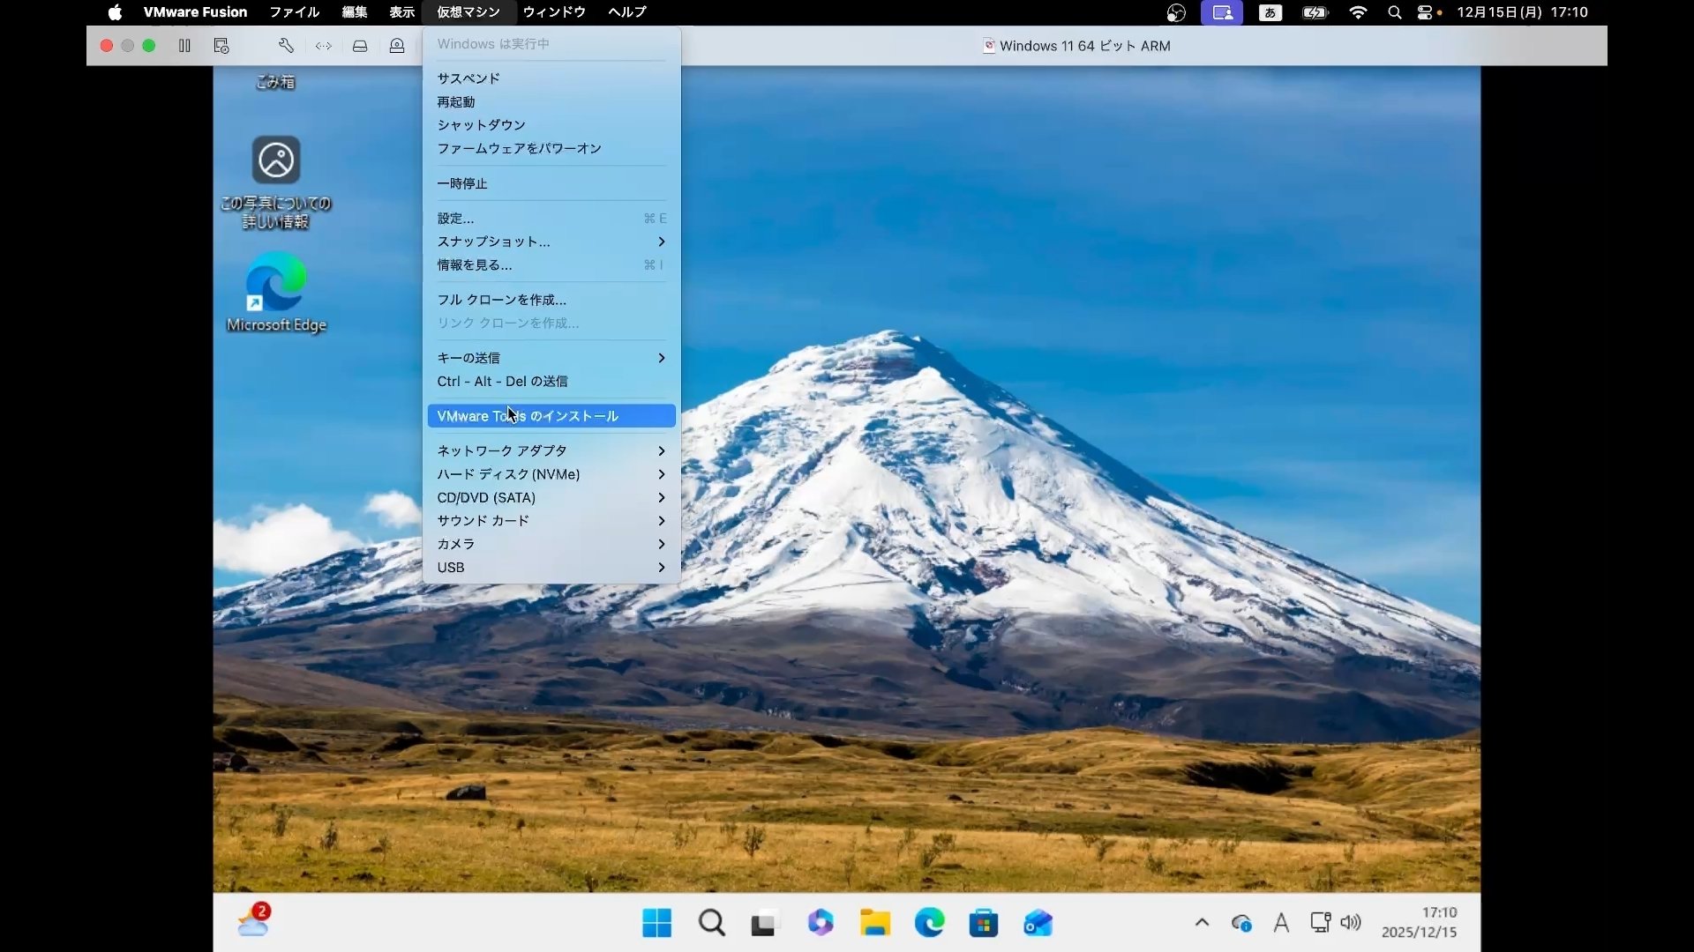1694x952 pixels.
Task: Expand the ネットワーク アダプタ submenu
Action: click(x=502, y=450)
